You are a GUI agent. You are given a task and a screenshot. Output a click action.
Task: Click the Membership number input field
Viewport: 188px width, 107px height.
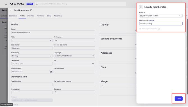click(161, 24)
